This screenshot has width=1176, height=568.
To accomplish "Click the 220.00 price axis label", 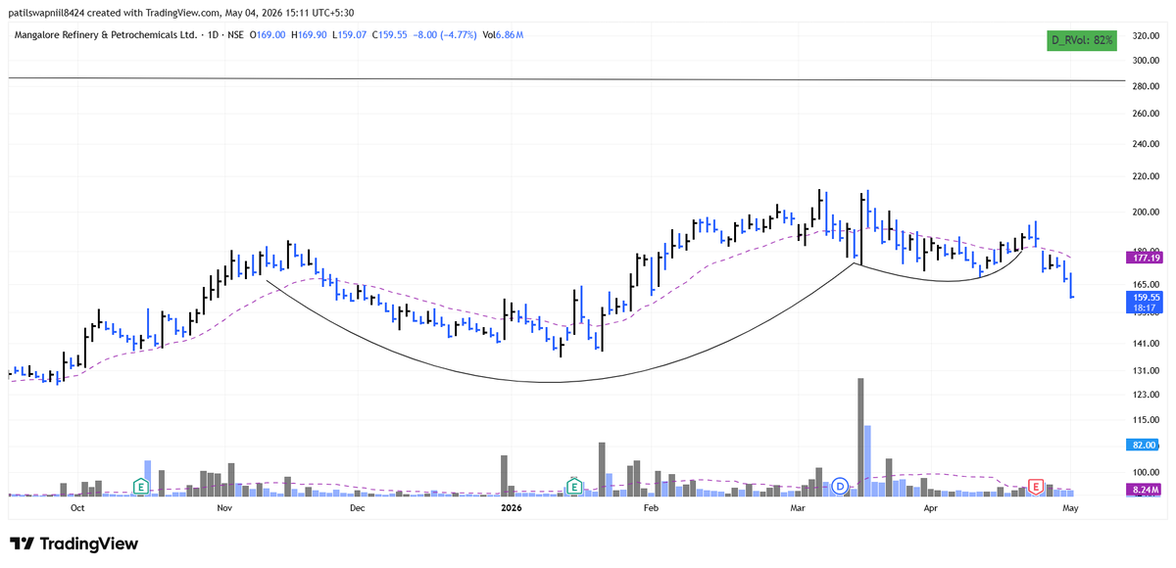I will 1147,176.
